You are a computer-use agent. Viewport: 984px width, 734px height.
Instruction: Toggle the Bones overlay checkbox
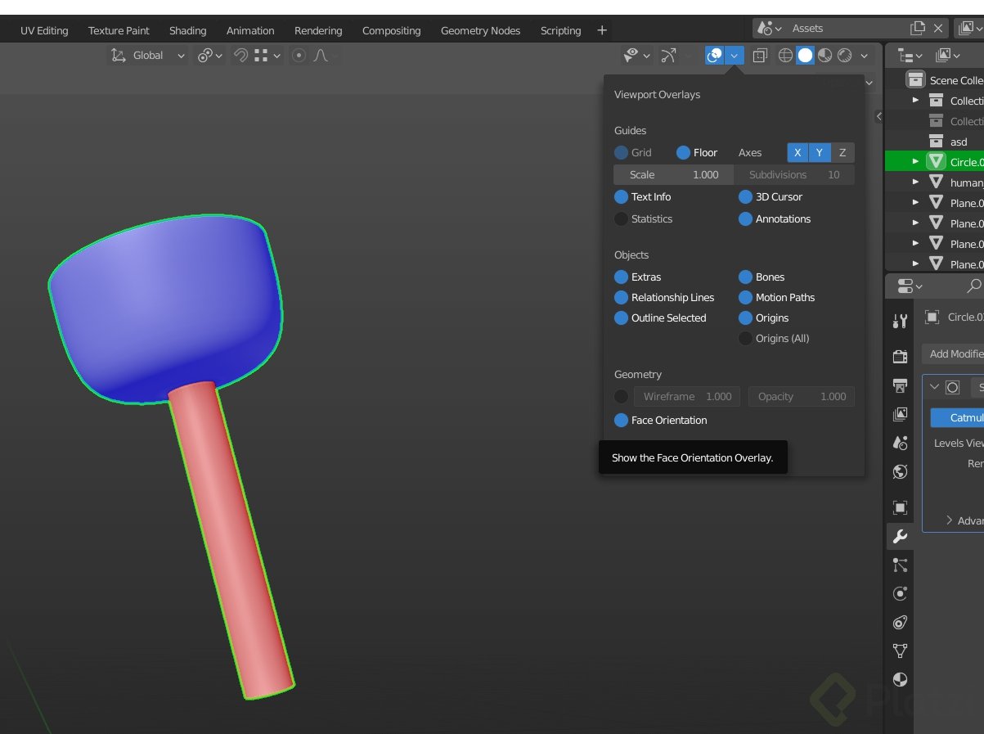pyautogui.click(x=745, y=277)
